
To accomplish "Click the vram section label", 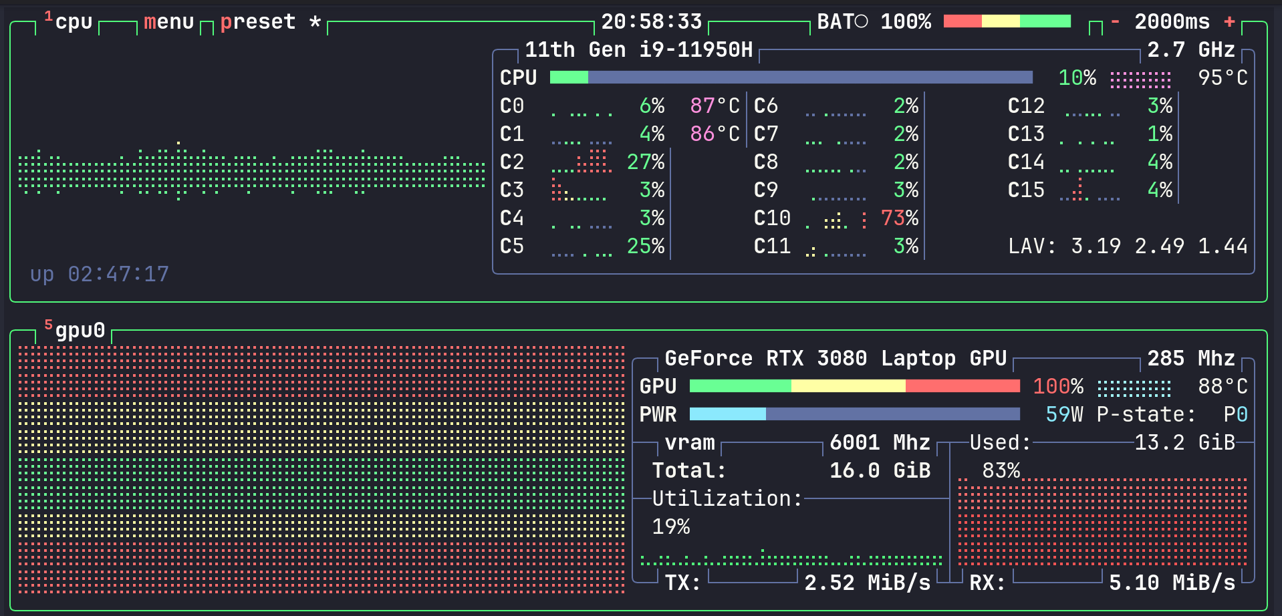I will click(x=690, y=443).
